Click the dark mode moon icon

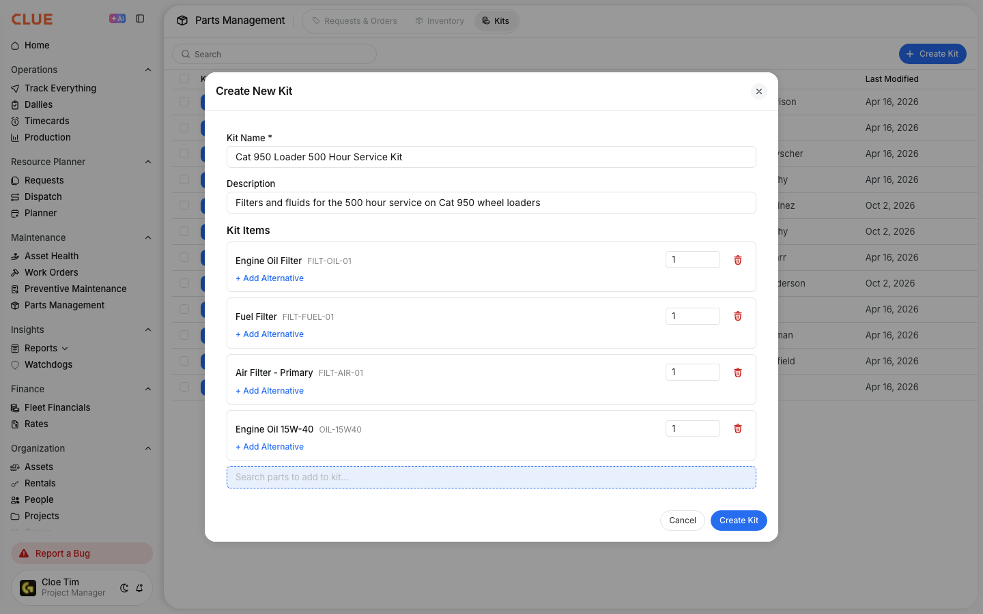click(124, 588)
